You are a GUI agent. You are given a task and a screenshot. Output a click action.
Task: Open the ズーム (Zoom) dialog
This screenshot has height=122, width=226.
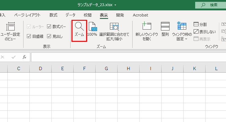click(79, 30)
